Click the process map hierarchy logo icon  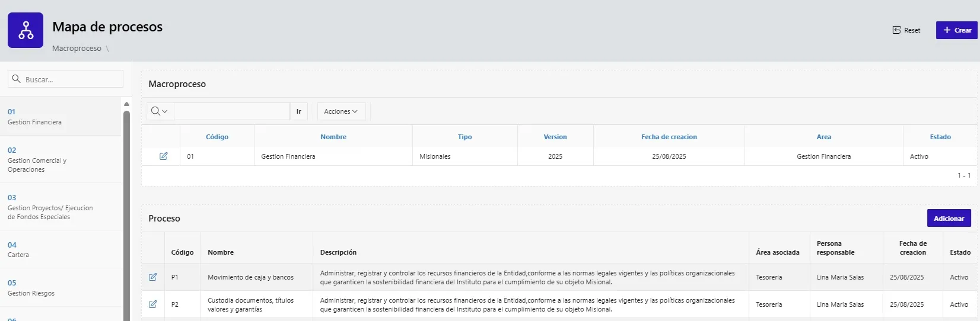[x=26, y=30]
